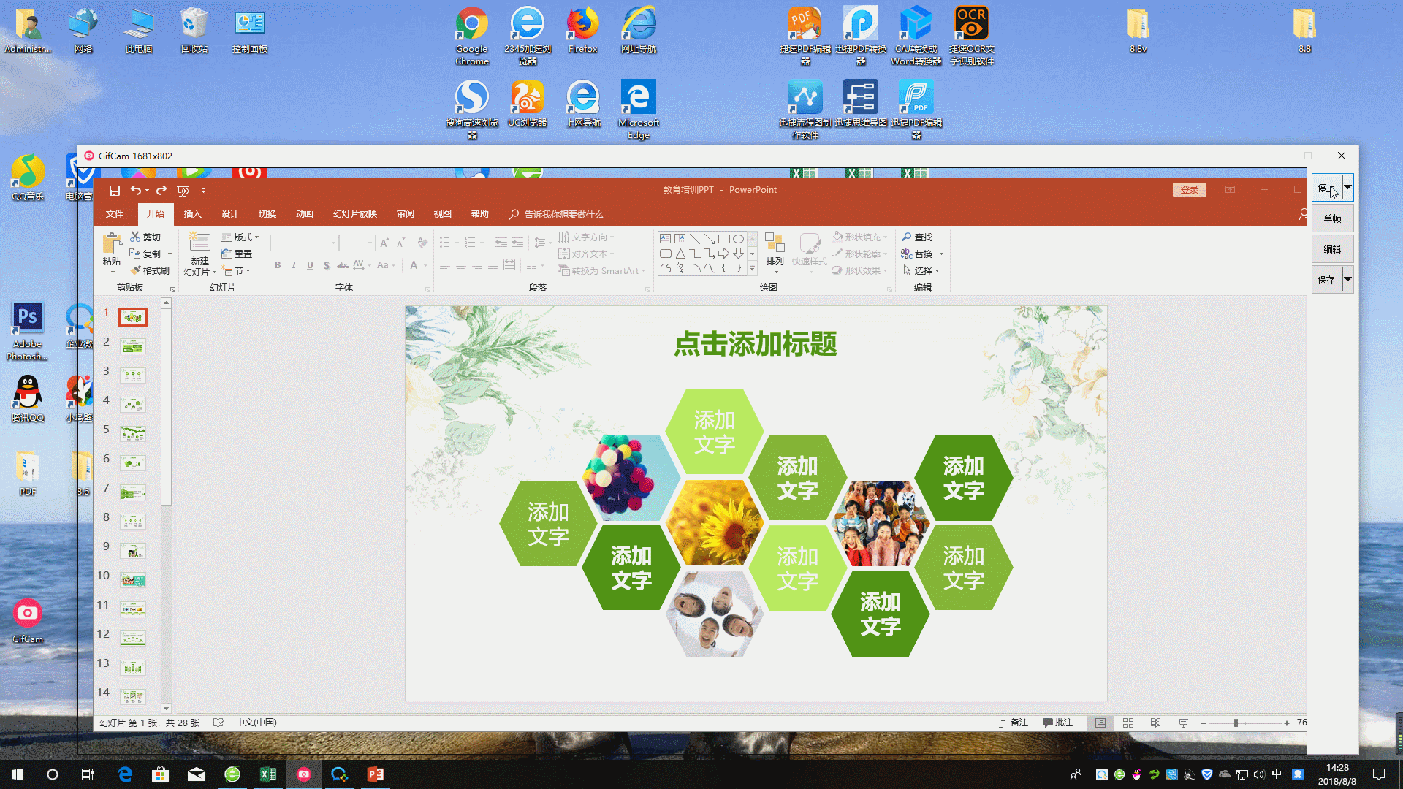This screenshot has height=789, width=1403.
Task: Click the Arrange (排列) icon
Action: point(775,243)
